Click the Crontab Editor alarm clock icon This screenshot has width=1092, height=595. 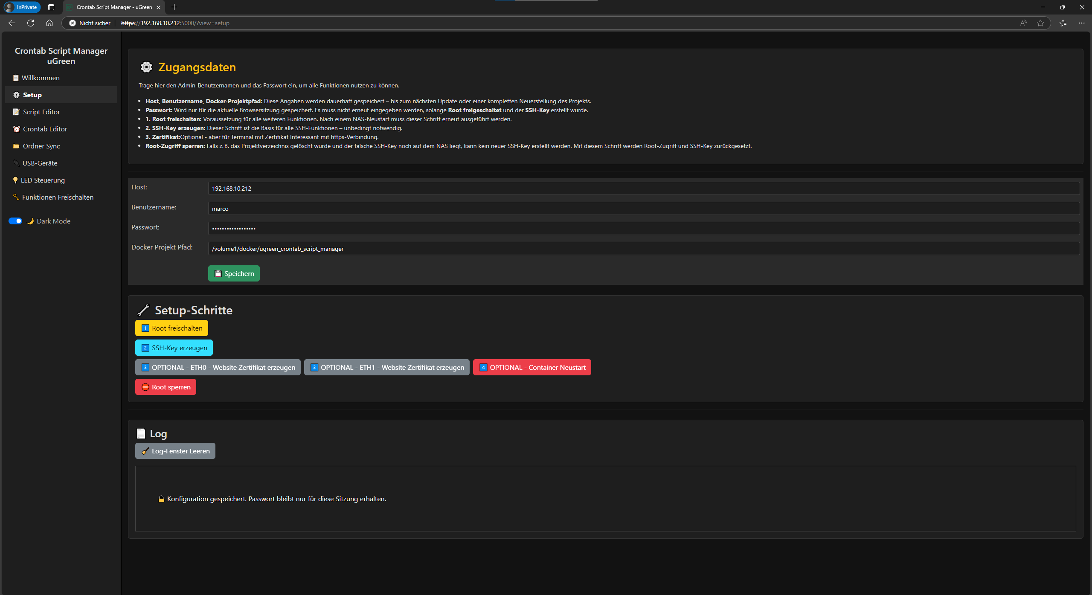pos(17,129)
